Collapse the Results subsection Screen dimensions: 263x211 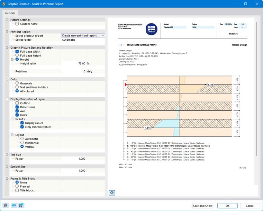[x=12, y=119]
